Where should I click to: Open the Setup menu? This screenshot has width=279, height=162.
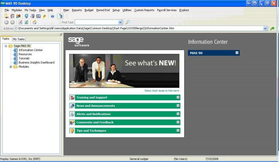pyautogui.click(x=116, y=10)
